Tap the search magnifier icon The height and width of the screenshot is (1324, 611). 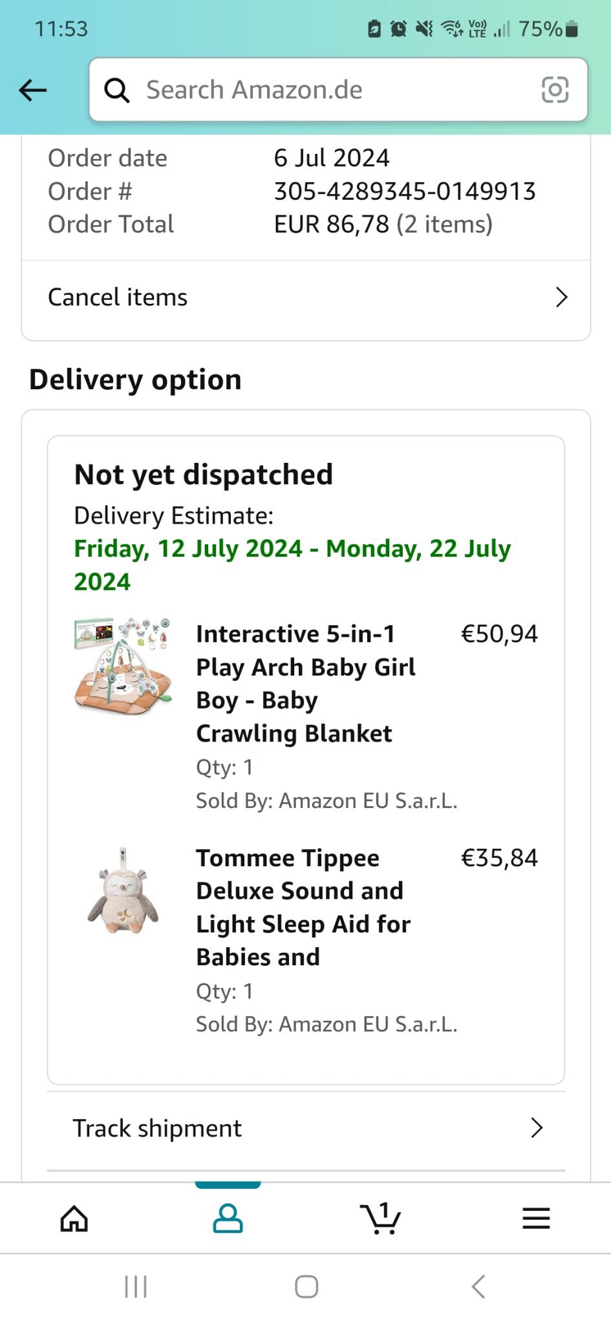pos(117,91)
